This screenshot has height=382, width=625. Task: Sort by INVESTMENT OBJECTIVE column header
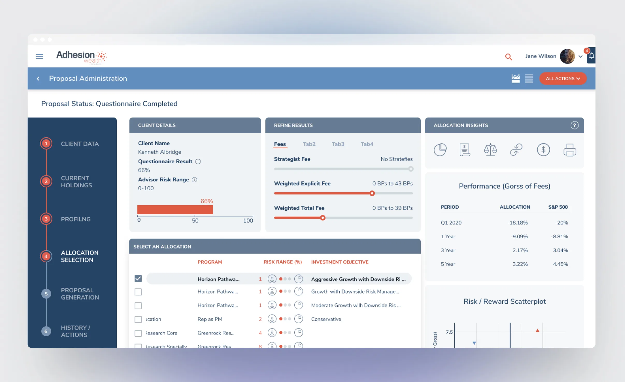click(x=340, y=262)
